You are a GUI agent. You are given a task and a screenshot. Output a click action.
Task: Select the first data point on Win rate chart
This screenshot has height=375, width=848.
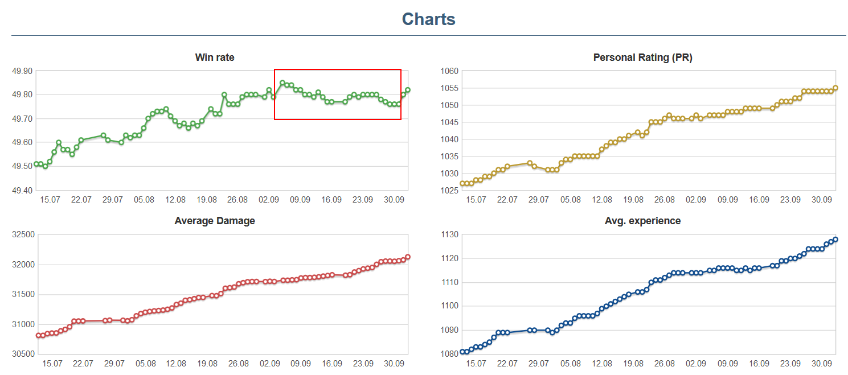[x=36, y=164]
